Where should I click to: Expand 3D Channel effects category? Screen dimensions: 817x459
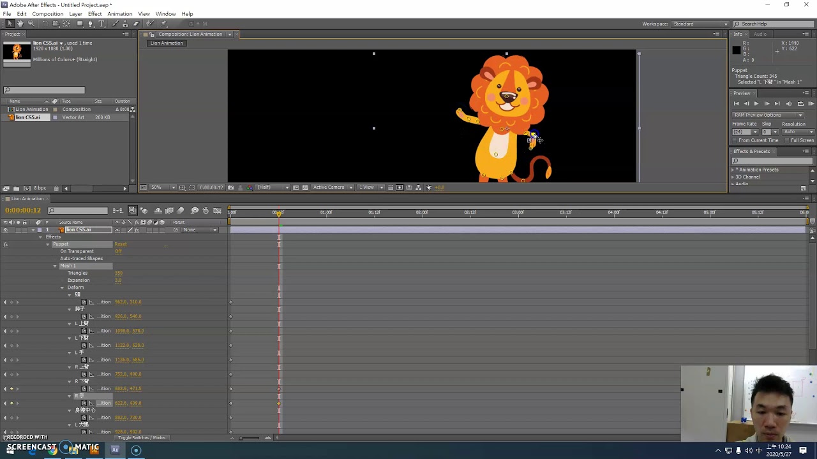click(733, 177)
